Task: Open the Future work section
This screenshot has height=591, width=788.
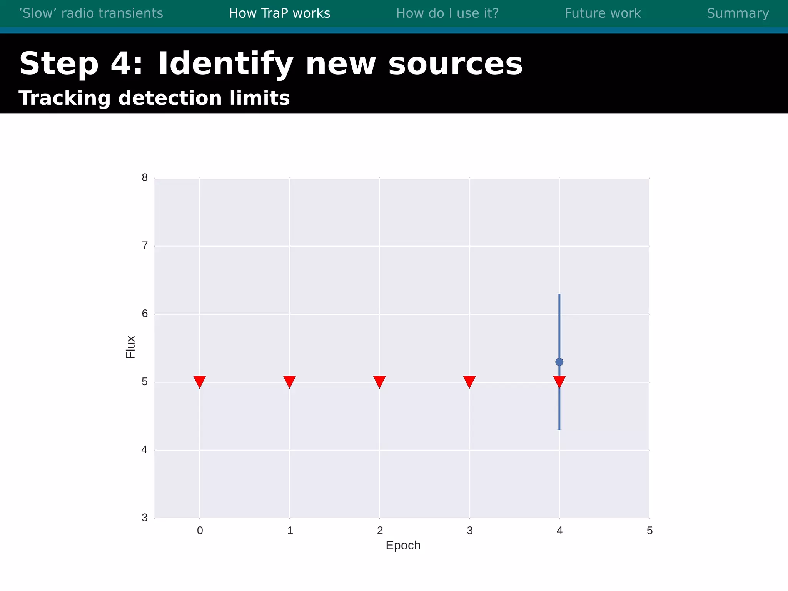Action: (x=603, y=13)
